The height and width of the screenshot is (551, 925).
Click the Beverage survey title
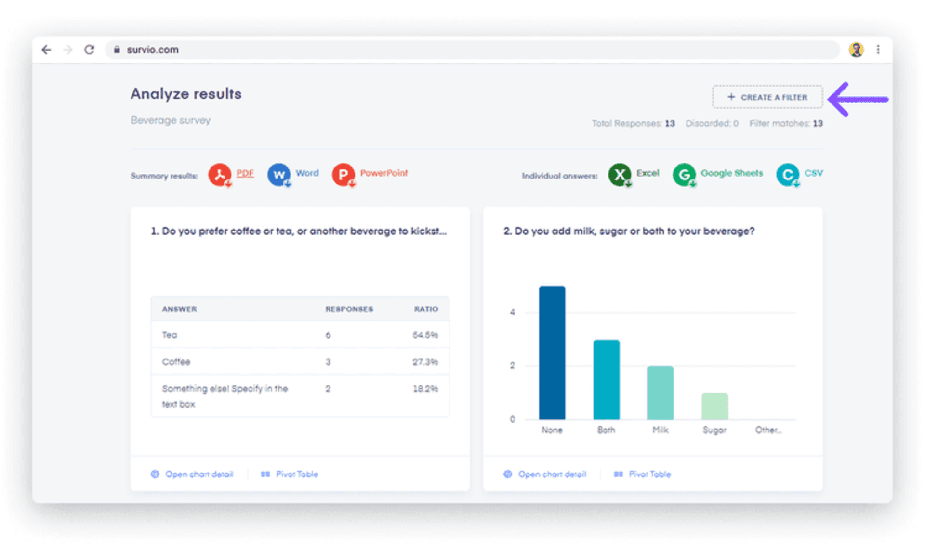click(170, 120)
